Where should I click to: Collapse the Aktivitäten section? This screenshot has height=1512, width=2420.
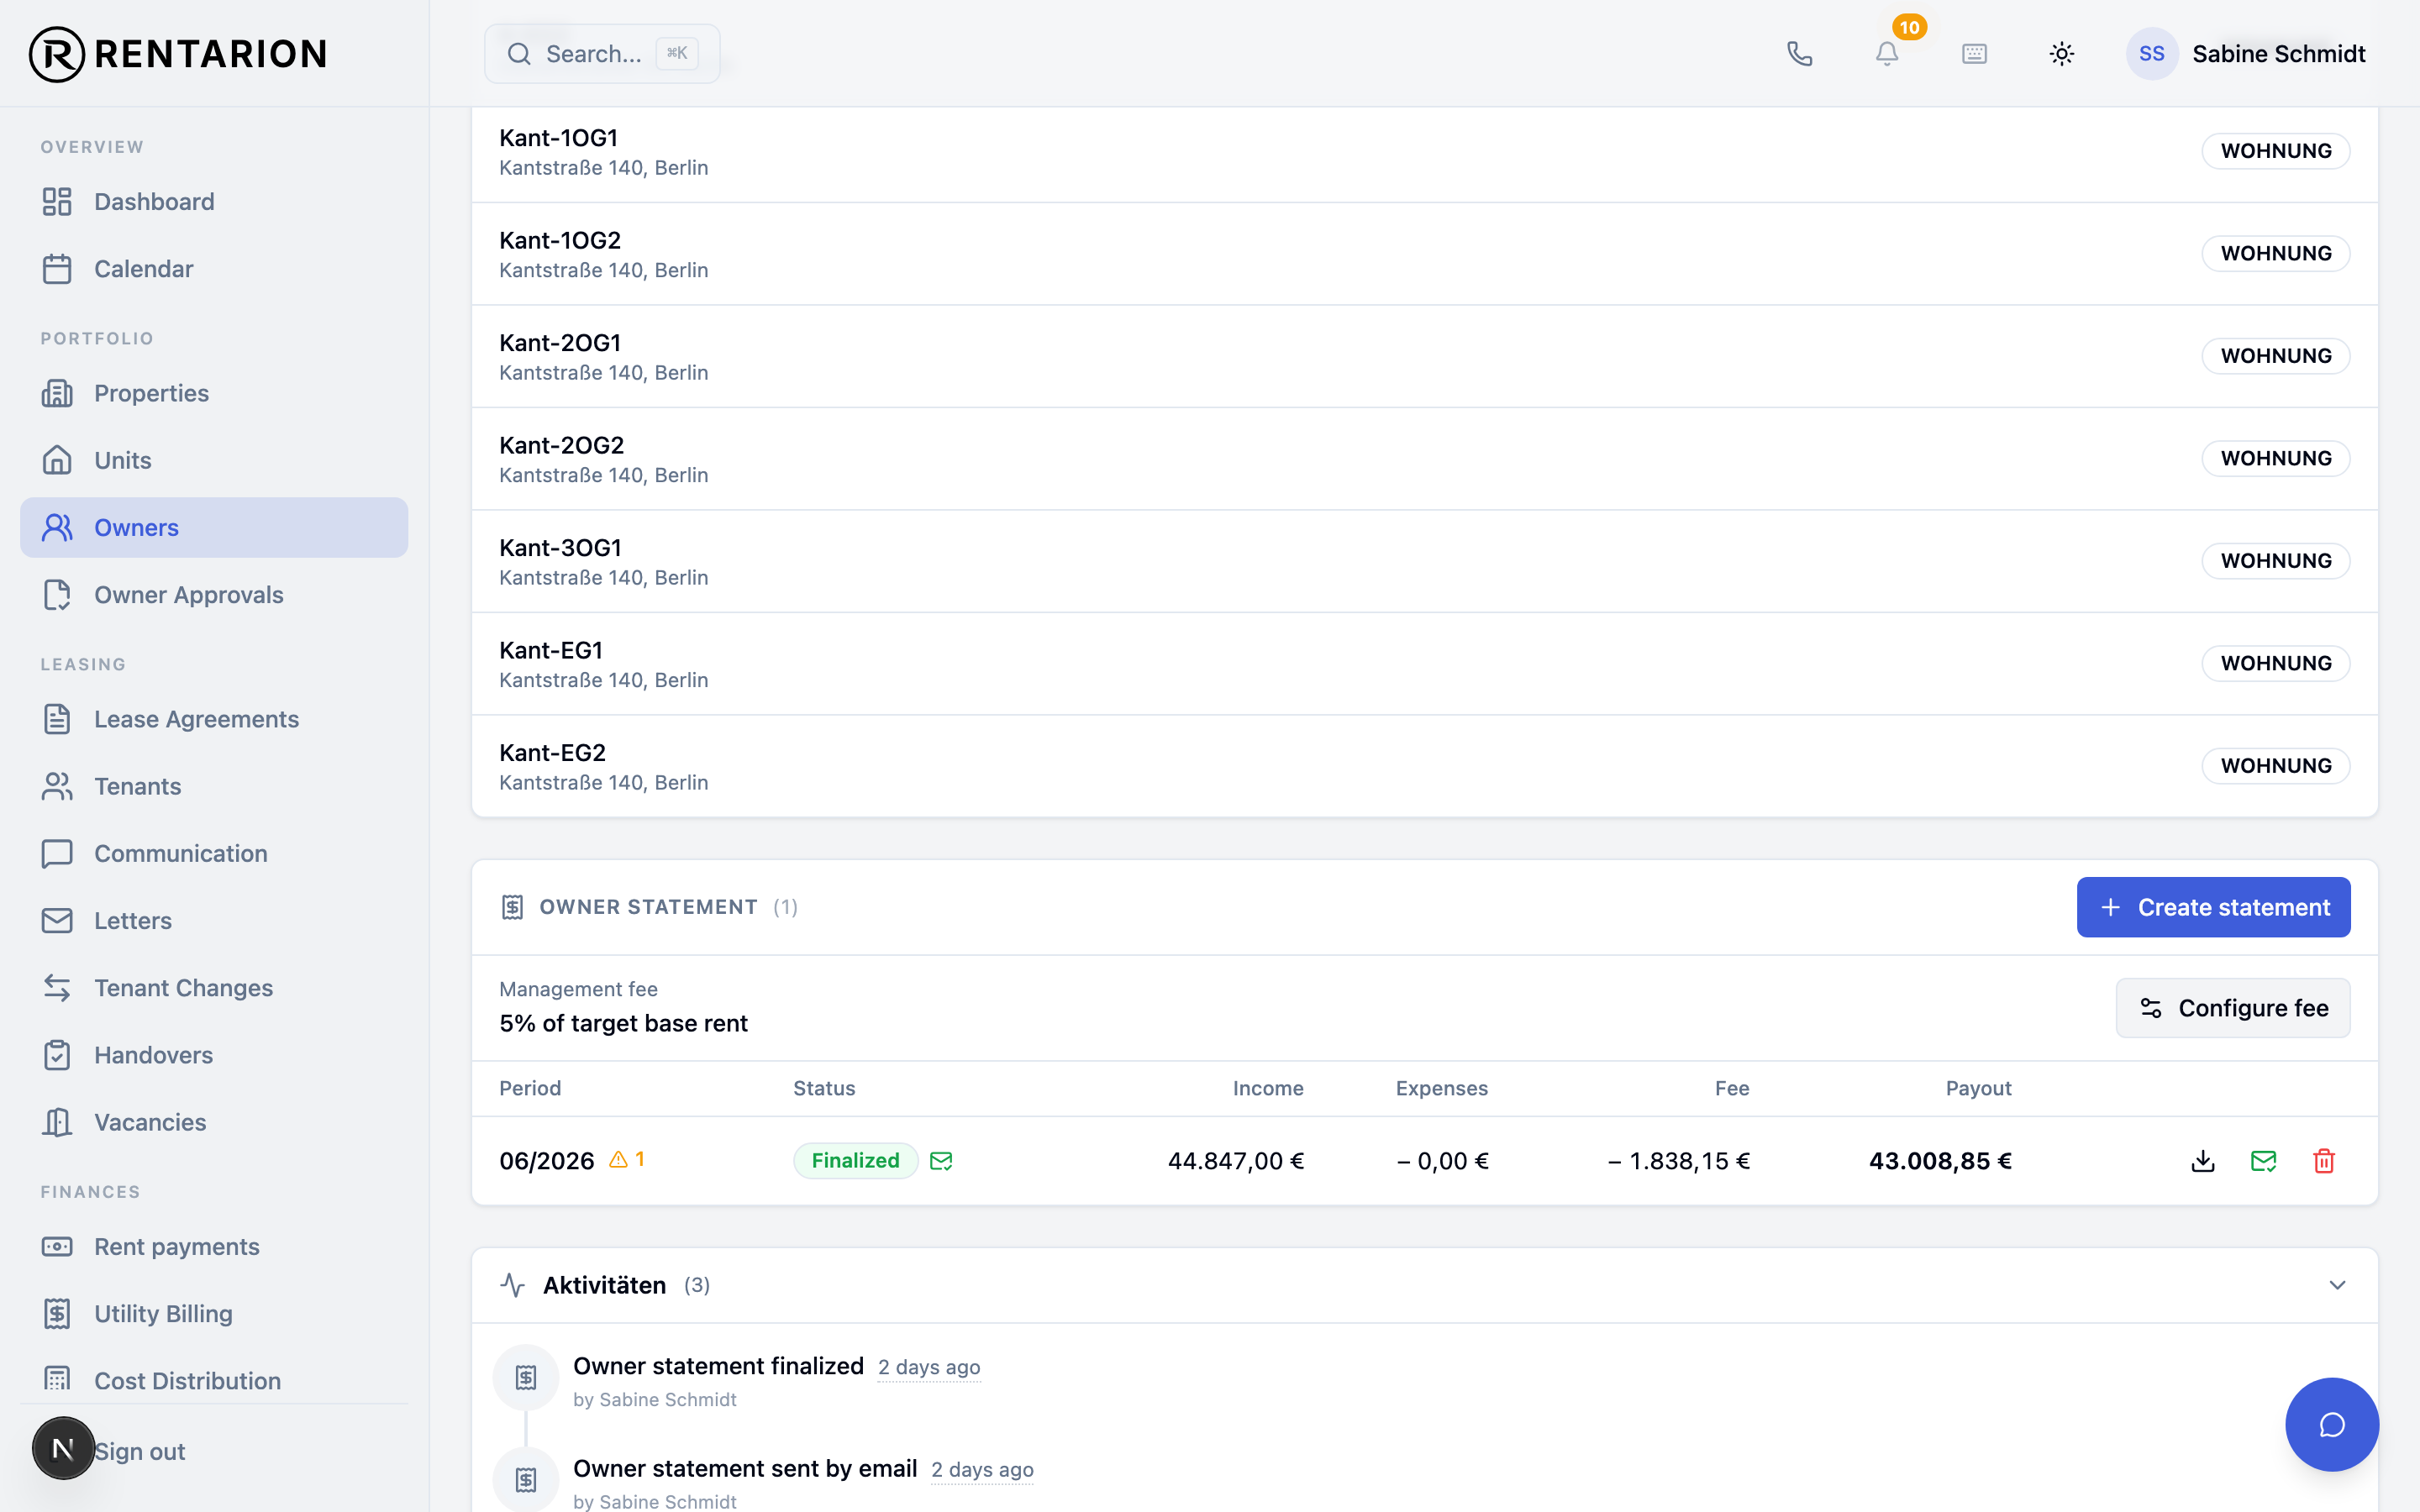[2337, 1285]
